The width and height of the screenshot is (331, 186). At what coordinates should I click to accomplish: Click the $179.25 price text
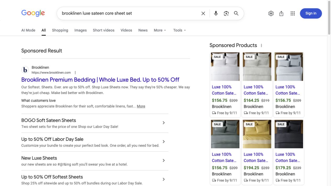pyautogui.click(x=283, y=168)
